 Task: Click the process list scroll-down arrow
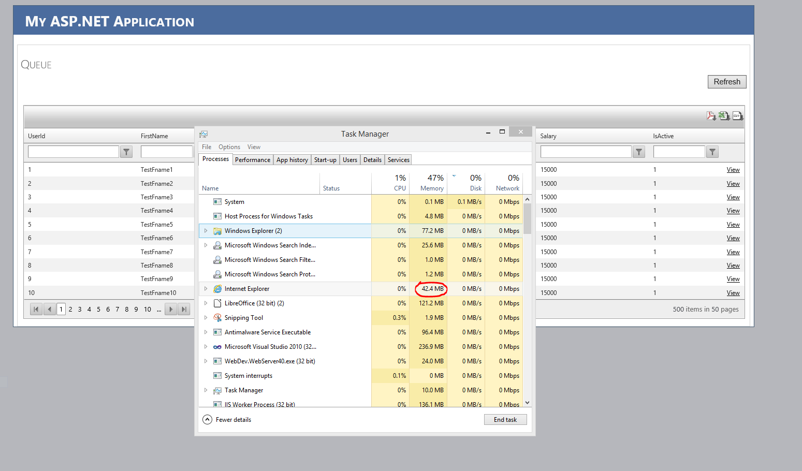527,403
